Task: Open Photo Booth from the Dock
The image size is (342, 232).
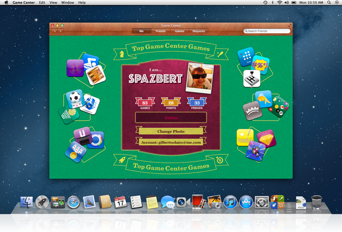Action: coord(199,202)
